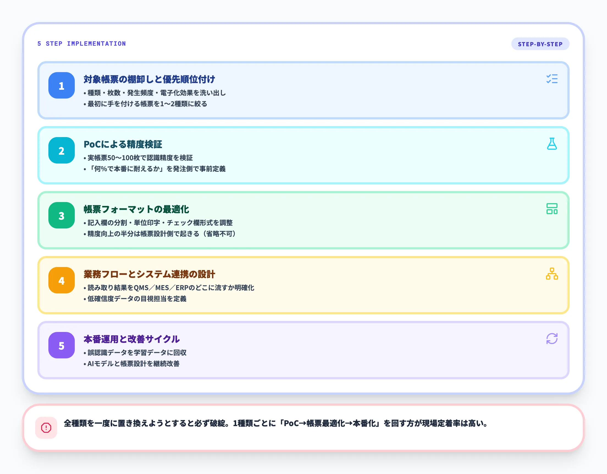Image resolution: width=607 pixels, height=474 pixels.
Task: Click the teal number 2 badge
Action: coord(61,150)
